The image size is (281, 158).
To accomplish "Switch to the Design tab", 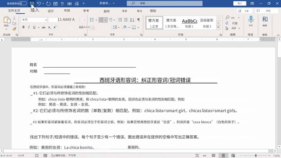I will [x=51, y=11].
